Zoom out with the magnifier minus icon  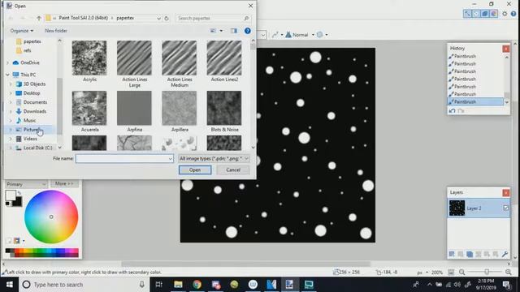(x=461, y=273)
